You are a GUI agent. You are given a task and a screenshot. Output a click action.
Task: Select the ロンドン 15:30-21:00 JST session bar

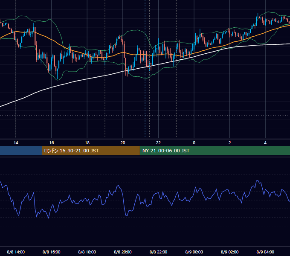(90, 151)
